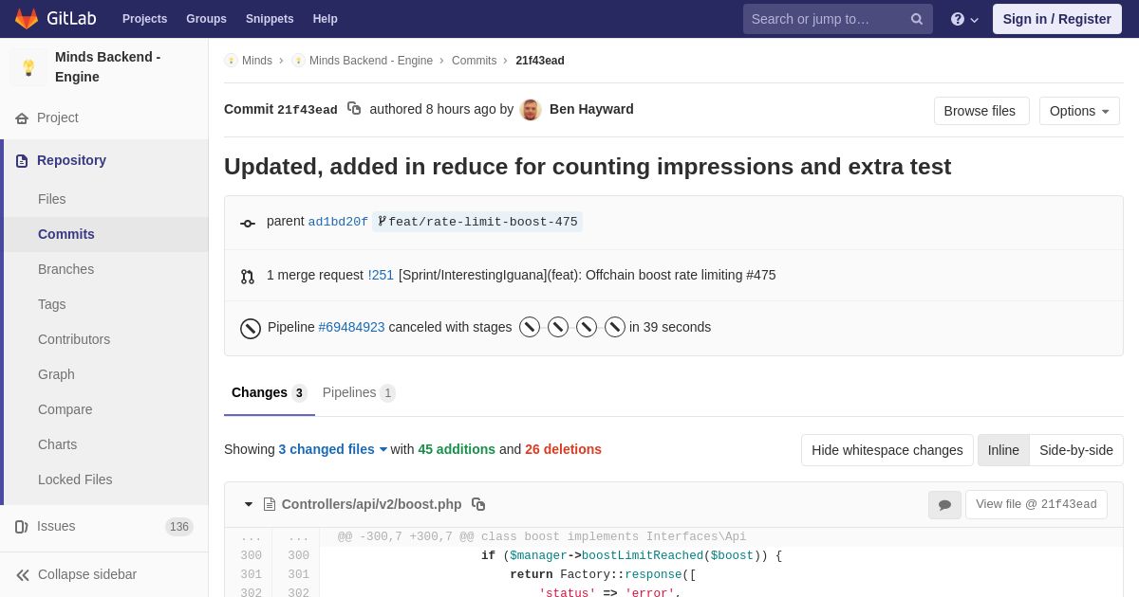Switch to Inline diff view

(x=1003, y=450)
